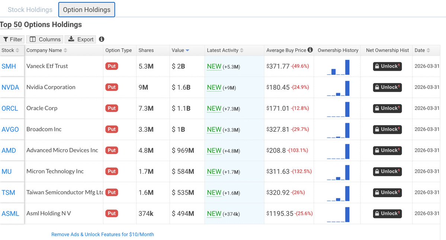Click the Unlock button in SMH row
The height and width of the screenshot is (240, 446).
click(x=387, y=66)
